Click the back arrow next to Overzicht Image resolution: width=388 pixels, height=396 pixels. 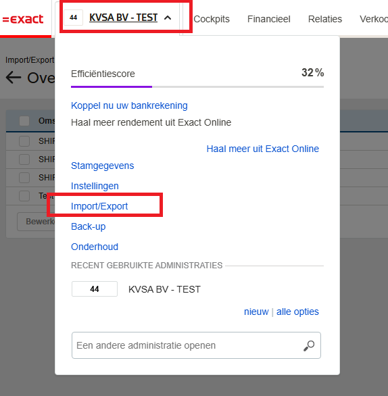tap(14, 77)
